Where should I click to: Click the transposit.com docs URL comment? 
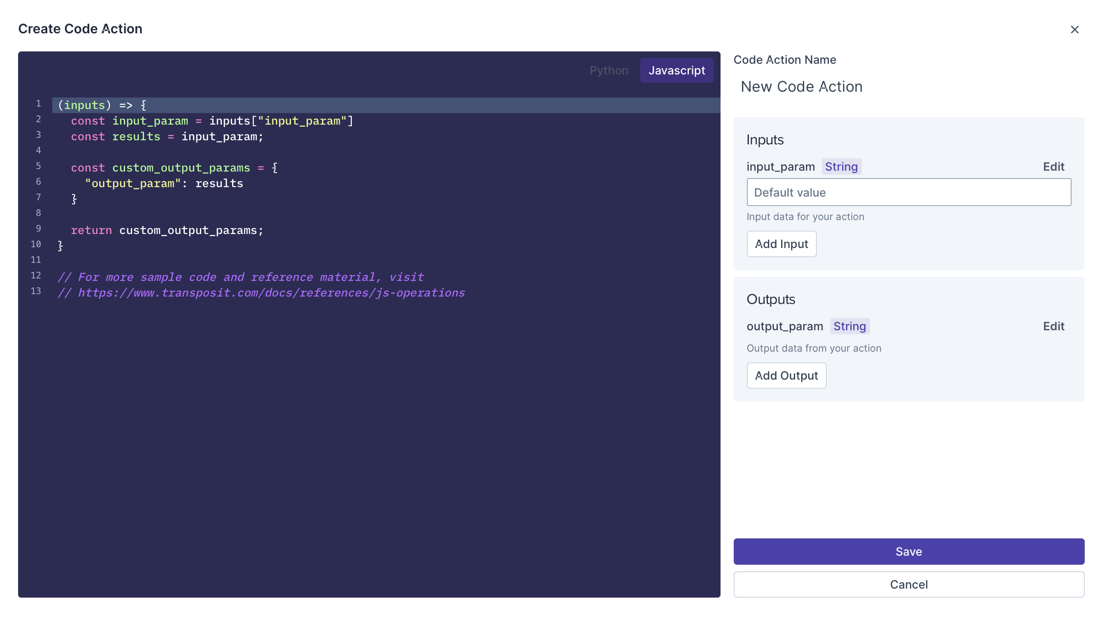point(271,293)
